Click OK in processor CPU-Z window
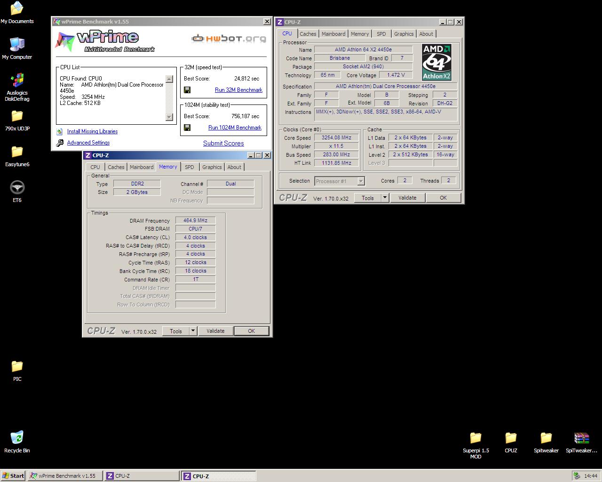The width and height of the screenshot is (602, 482). [443, 198]
